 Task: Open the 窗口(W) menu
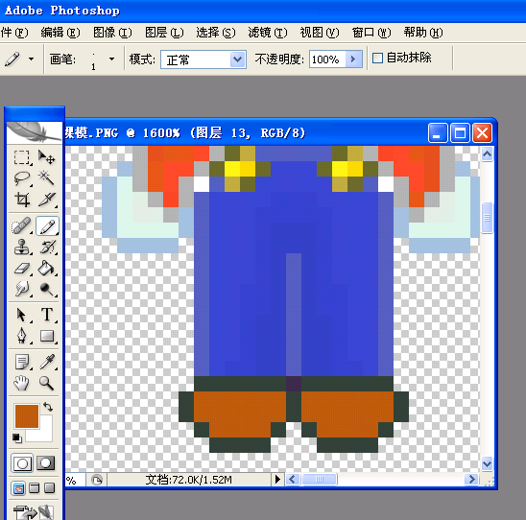(x=371, y=33)
